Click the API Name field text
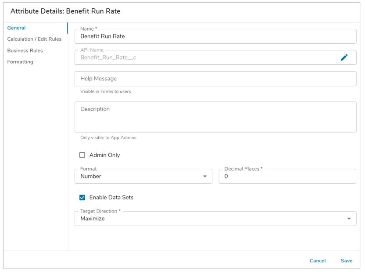365x272 pixels. pyautogui.click(x=108, y=57)
